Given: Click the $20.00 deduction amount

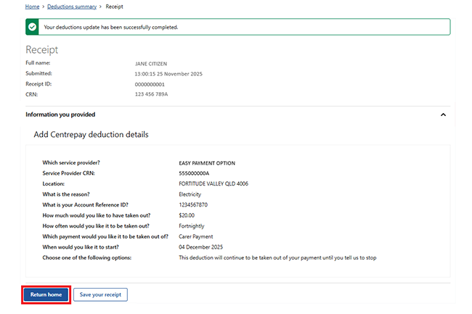Looking at the screenshot, I should click(x=187, y=215).
